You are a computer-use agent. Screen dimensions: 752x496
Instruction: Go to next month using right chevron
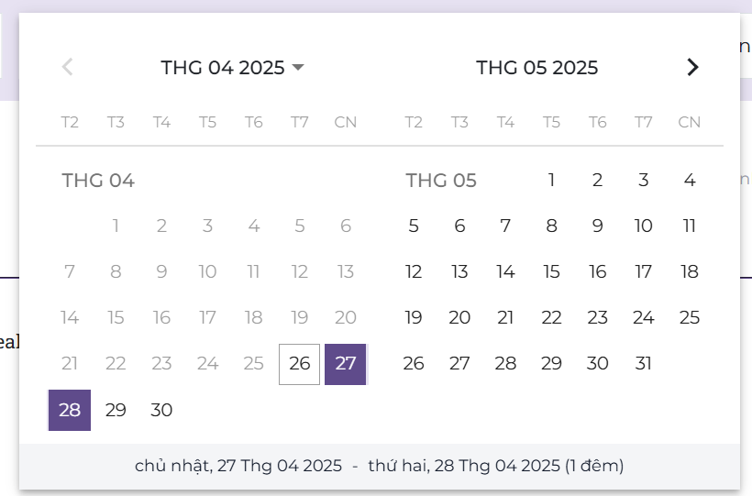pyautogui.click(x=692, y=67)
